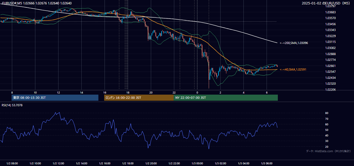Click the bottom time label 1/2 14:00
The image size is (354, 166).
click(x=81, y=164)
